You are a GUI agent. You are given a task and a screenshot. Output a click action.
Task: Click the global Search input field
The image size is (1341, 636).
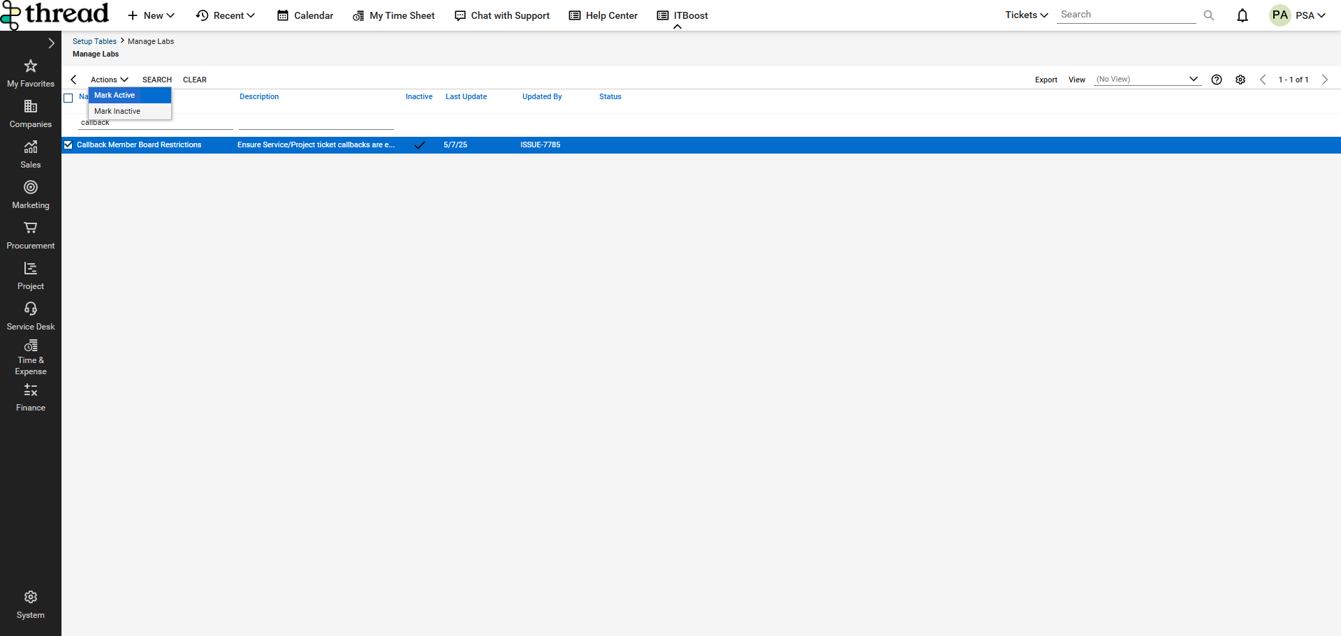(1126, 15)
